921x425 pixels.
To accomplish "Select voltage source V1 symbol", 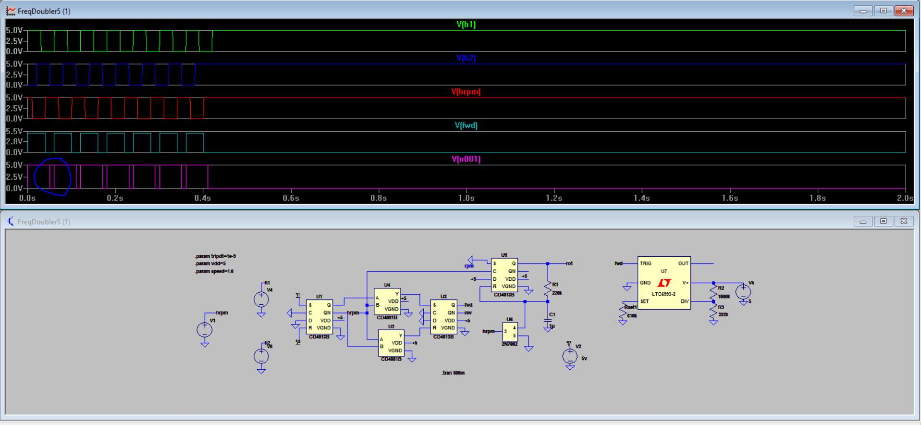I will tap(205, 330).
